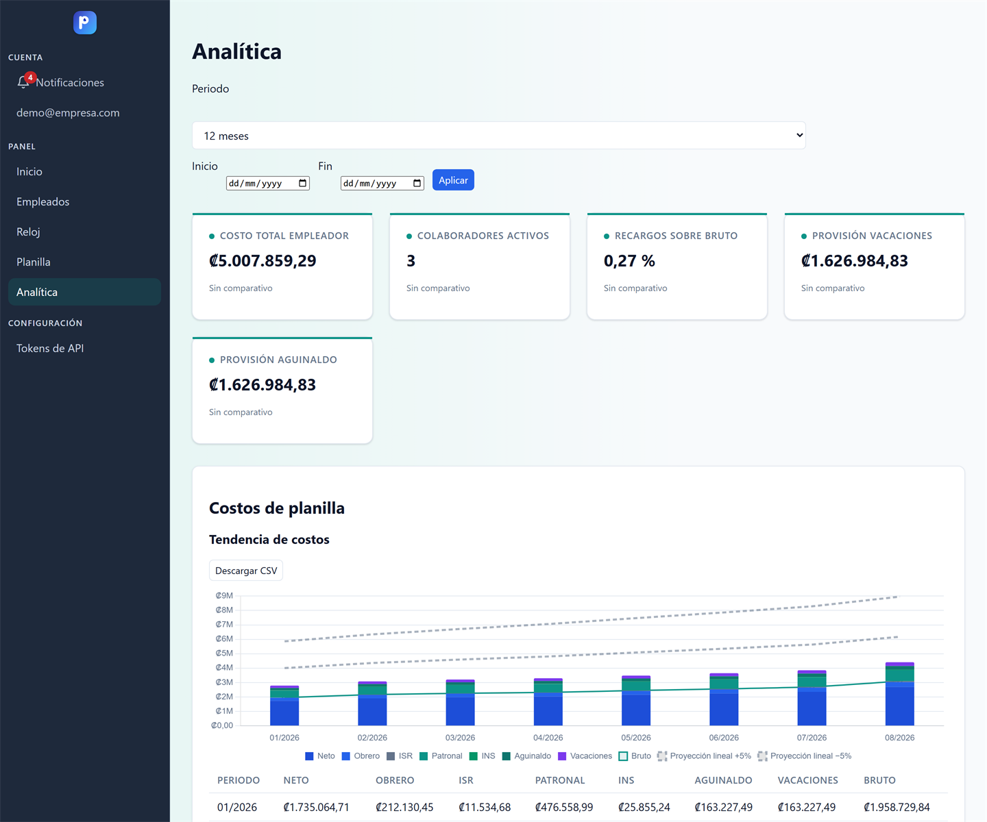Toggle ISR series in chart legend
This screenshot has width=987, height=822.
[x=400, y=756]
